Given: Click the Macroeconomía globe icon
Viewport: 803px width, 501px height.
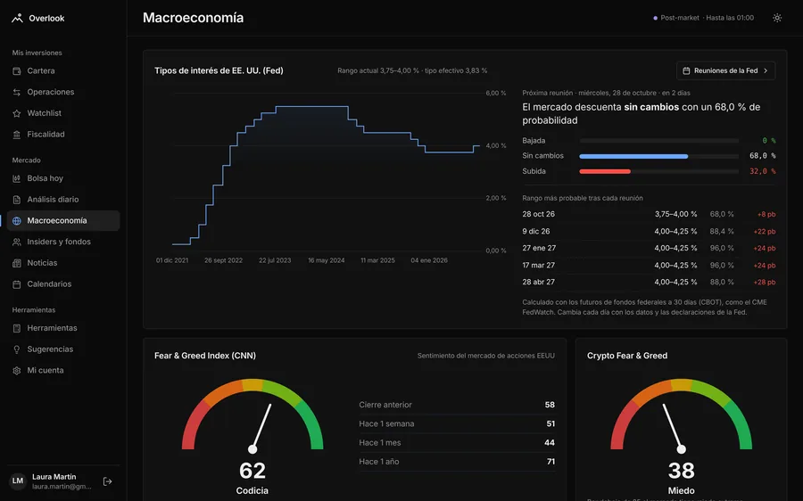Looking at the screenshot, I should (17, 221).
